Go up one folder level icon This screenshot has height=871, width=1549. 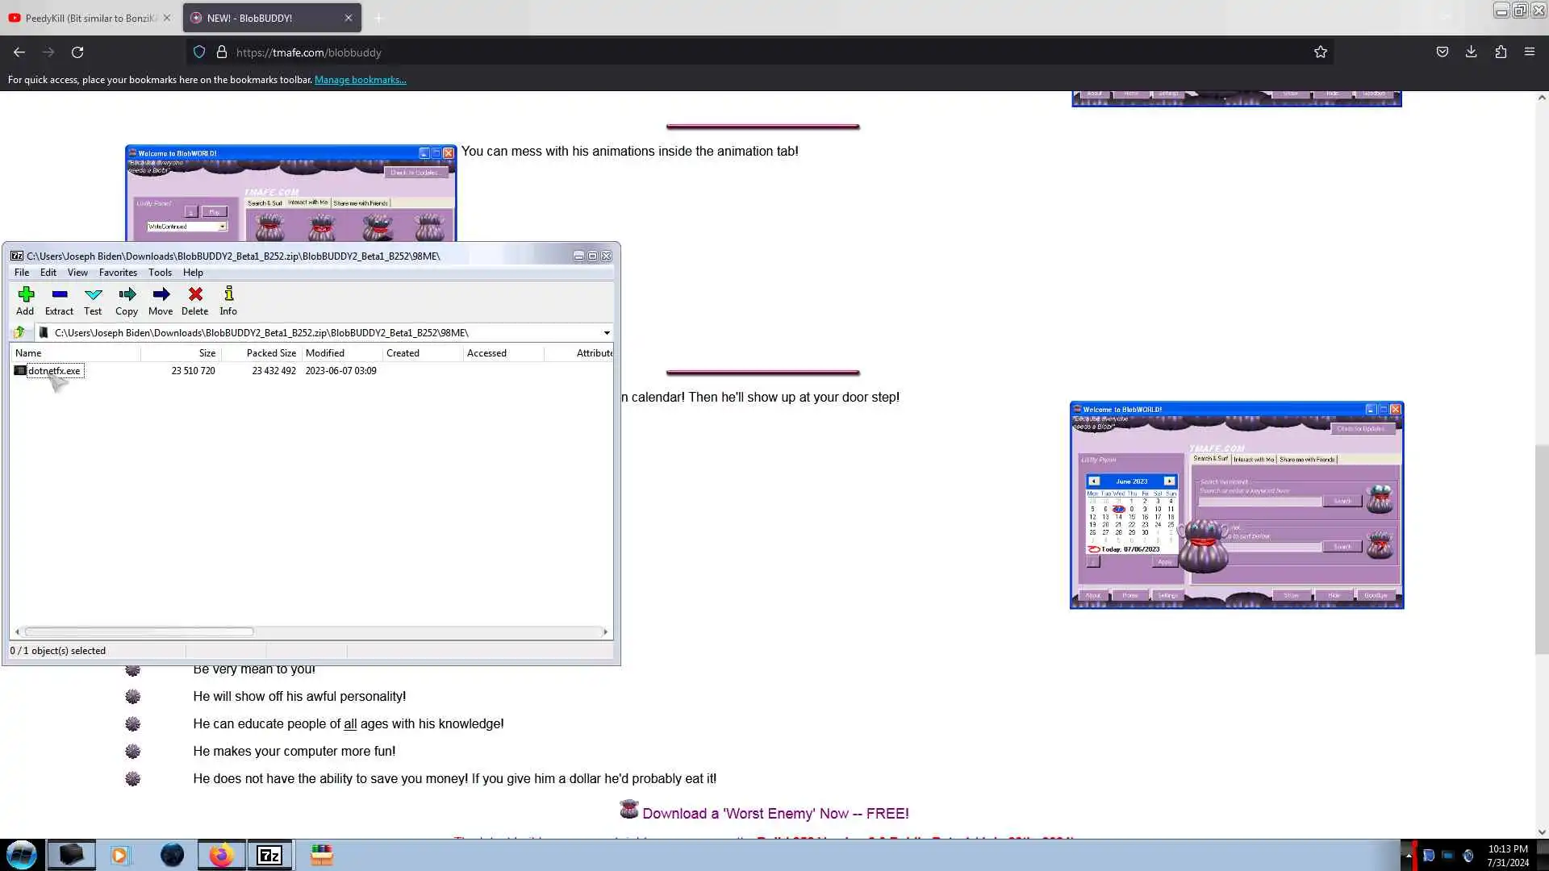(x=19, y=332)
